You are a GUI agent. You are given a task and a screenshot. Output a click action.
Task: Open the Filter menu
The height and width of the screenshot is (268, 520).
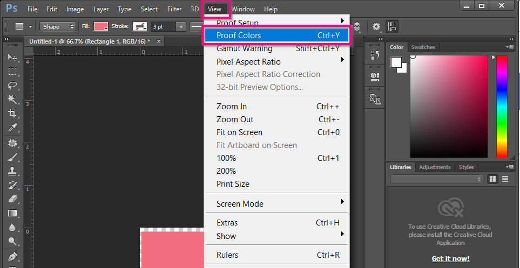[x=174, y=9]
